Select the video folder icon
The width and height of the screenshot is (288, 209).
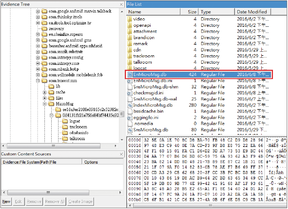coord(130,19)
